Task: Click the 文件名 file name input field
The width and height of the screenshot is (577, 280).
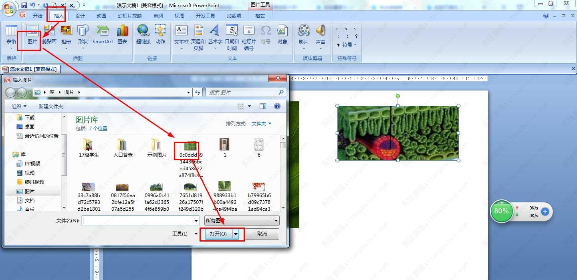Action: (x=140, y=221)
